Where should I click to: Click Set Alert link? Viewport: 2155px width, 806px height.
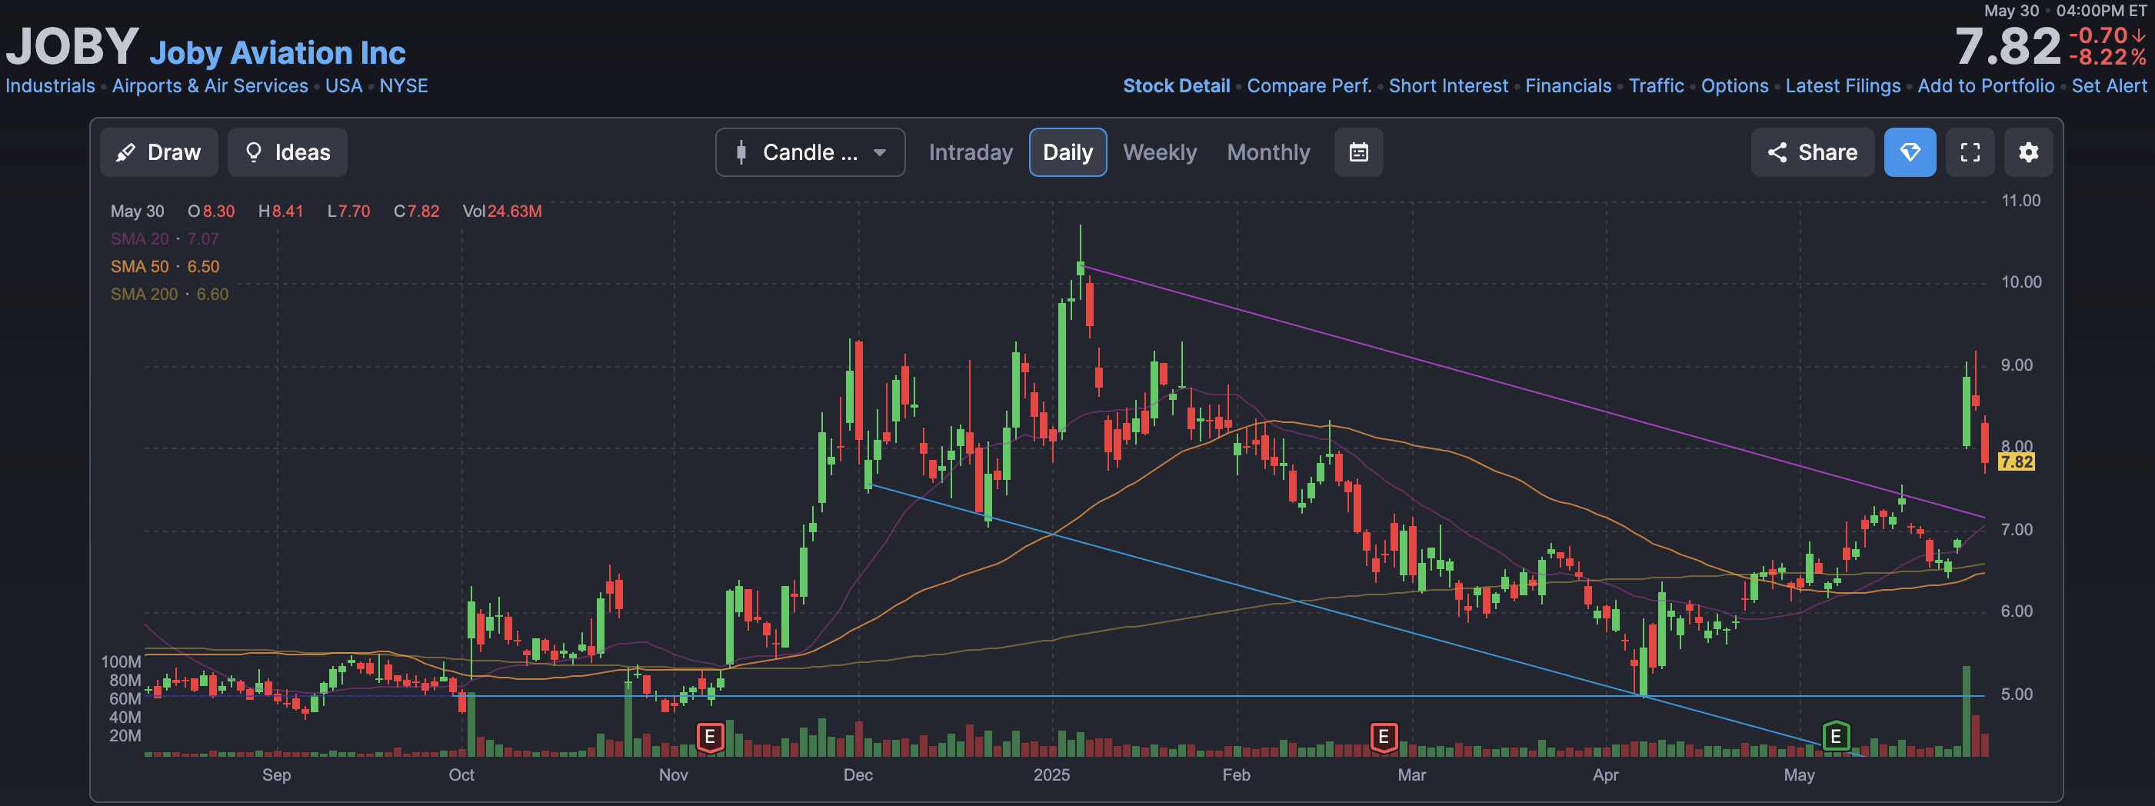point(2109,86)
